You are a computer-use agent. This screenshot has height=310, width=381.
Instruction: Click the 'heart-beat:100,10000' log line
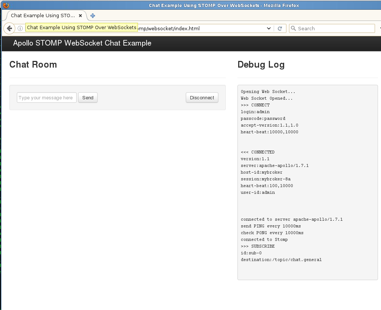267,186
